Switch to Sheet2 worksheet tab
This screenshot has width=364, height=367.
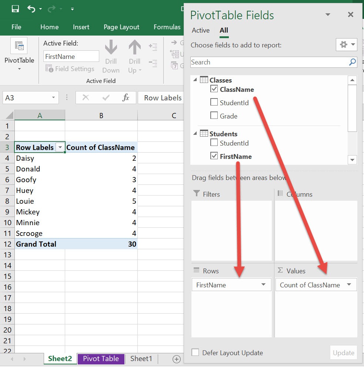click(x=60, y=358)
